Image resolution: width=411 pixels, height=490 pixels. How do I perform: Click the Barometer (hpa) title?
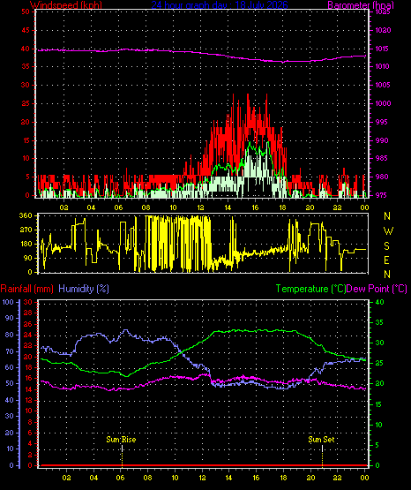[x=361, y=5]
